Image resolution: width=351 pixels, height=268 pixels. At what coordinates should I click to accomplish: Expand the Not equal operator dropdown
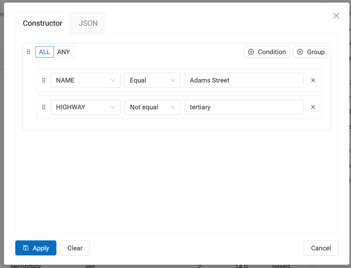(152, 107)
